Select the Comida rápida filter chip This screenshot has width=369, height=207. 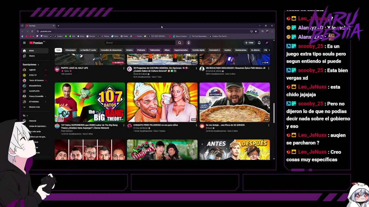[198, 50]
